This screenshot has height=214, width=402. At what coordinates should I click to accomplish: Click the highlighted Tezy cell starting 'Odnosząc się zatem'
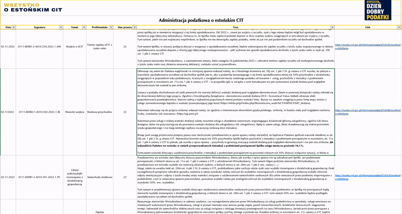236,112
